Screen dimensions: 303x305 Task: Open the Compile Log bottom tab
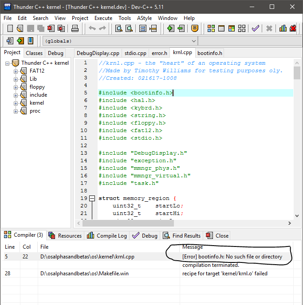pos(107,236)
